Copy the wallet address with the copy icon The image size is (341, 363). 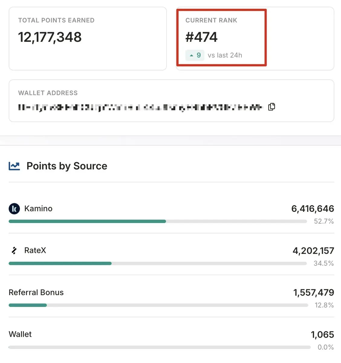pos(271,107)
